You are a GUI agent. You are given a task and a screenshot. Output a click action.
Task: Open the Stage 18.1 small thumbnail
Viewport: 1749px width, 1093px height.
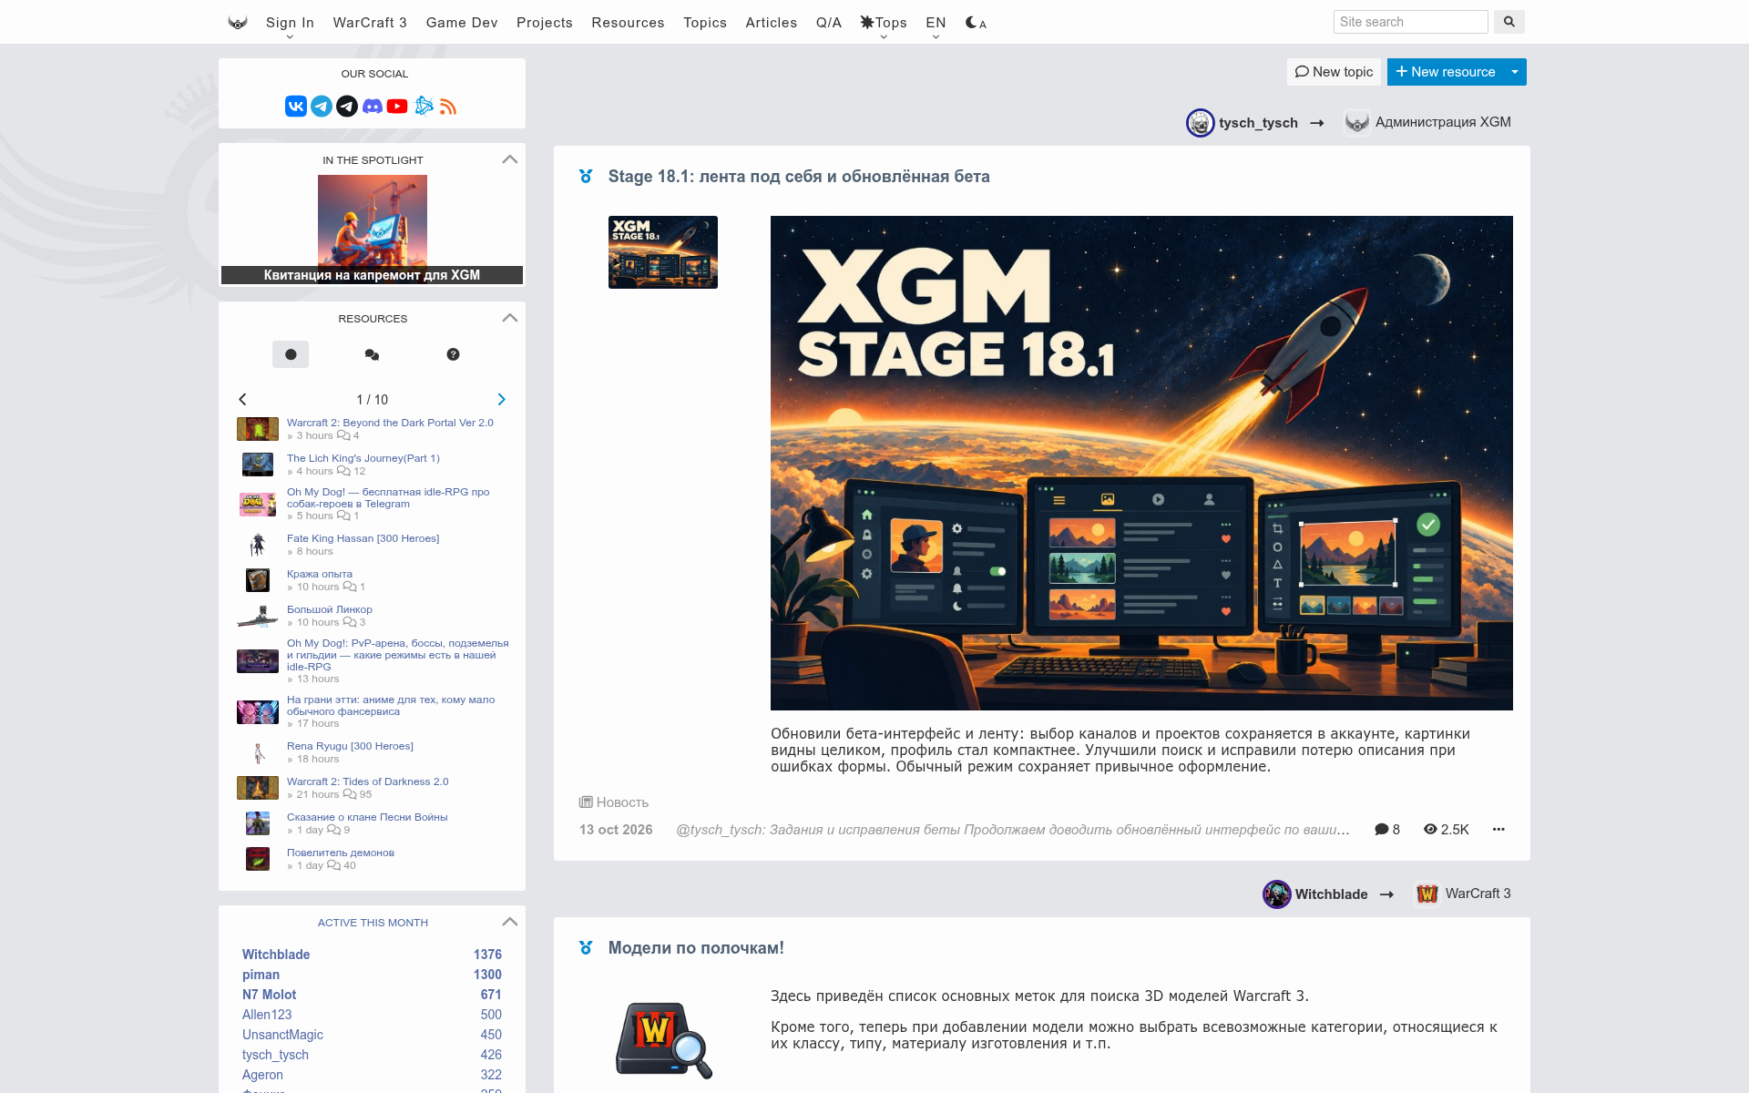(663, 252)
